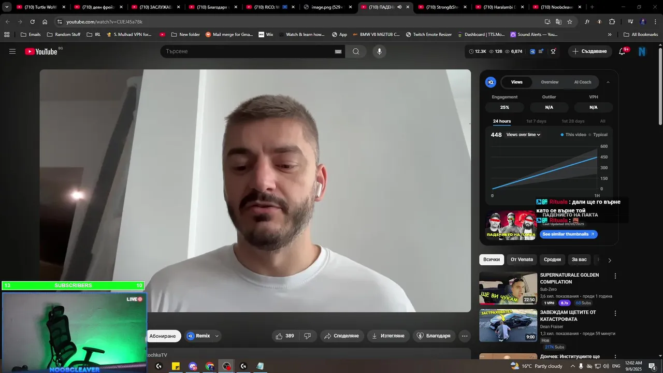
Task: Open the YouTube hamburger guide menu
Action: click(12, 51)
